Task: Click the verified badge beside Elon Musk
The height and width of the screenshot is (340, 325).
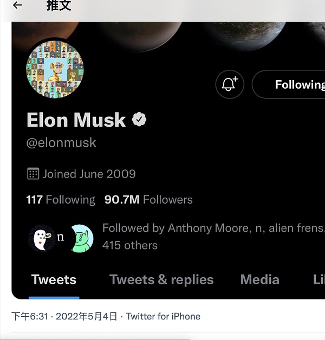Action: click(x=140, y=120)
